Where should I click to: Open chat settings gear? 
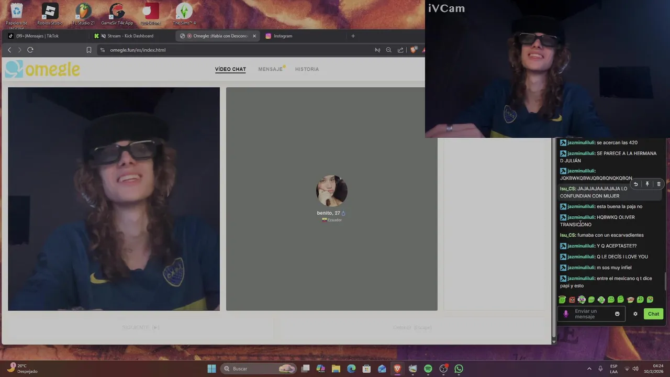click(635, 314)
